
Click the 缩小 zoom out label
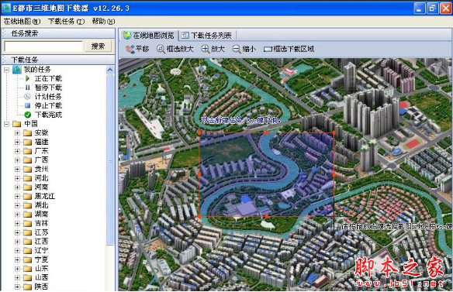[249, 49]
